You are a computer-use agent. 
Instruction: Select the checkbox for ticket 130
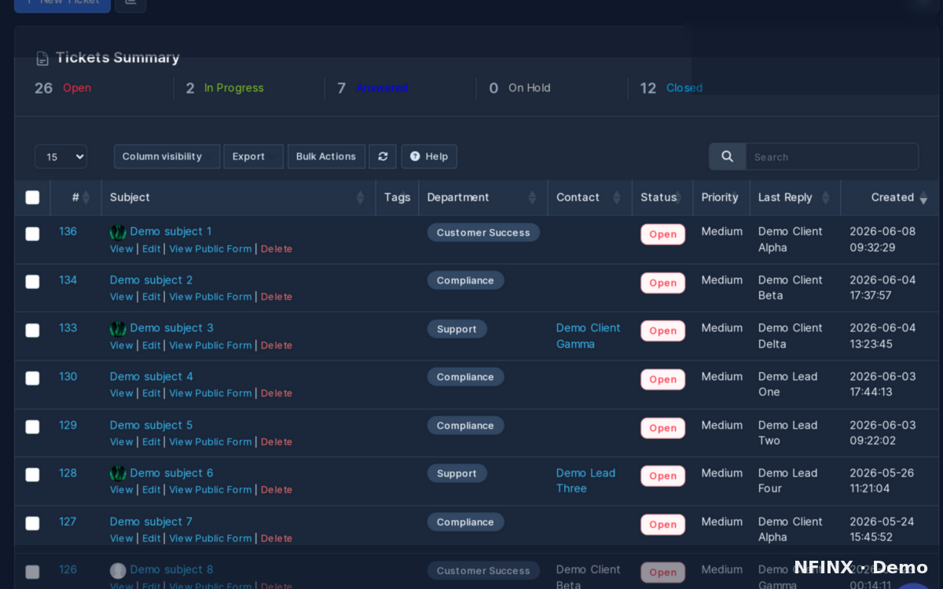pos(32,378)
